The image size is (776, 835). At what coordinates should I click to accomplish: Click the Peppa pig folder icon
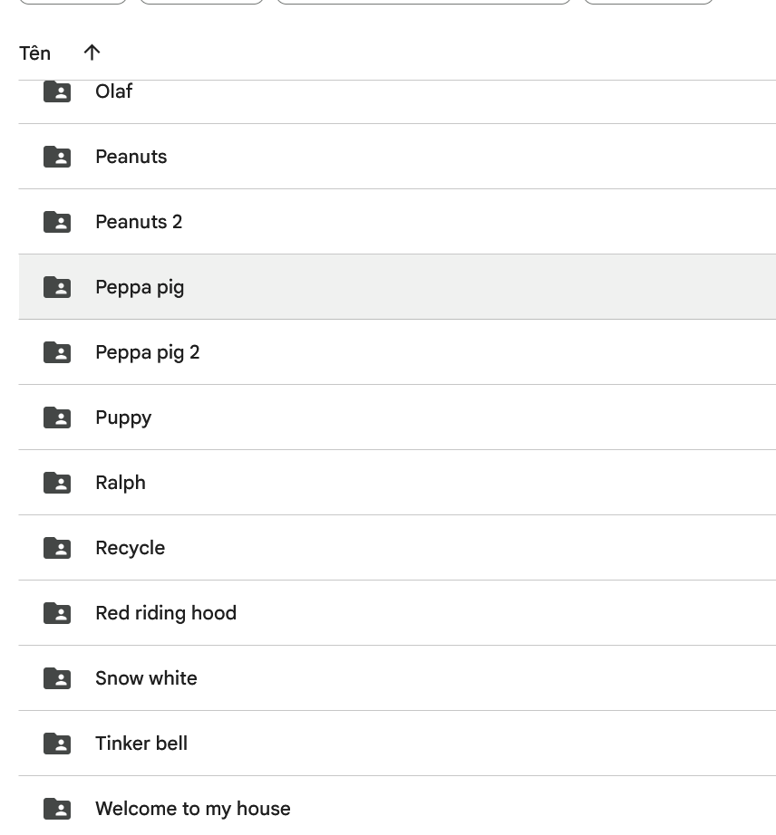[x=57, y=287]
